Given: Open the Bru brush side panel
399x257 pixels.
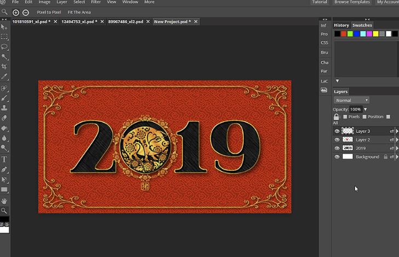Looking at the screenshot, I should [x=324, y=52].
